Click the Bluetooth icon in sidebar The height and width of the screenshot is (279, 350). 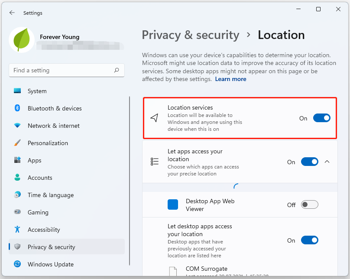(x=17, y=108)
